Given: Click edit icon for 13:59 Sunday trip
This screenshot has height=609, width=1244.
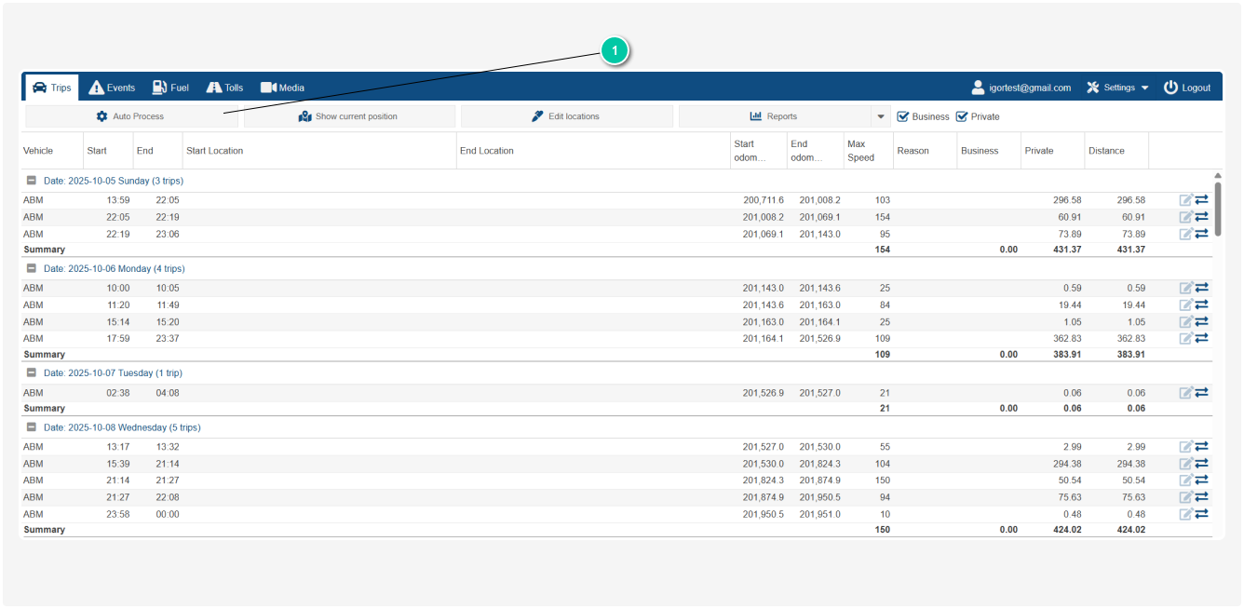Looking at the screenshot, I should [x=1185, y=200].
